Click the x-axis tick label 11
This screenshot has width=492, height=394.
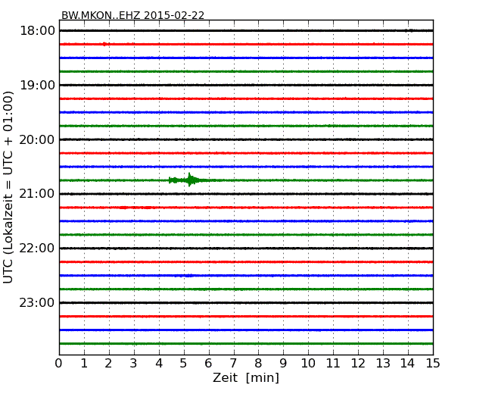coord(333,364)
